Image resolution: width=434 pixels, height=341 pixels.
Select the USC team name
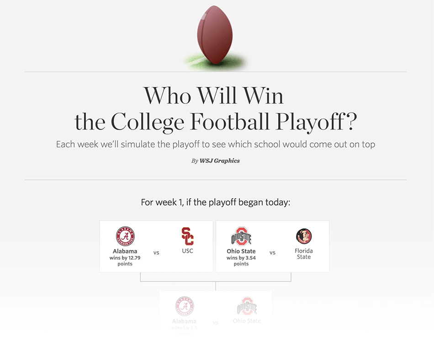(x=187, y=251)
